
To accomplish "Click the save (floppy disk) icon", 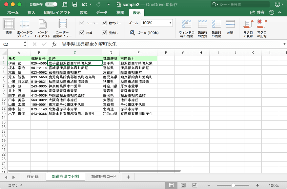I will [74, 4].
